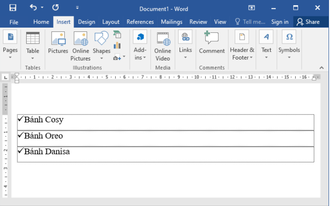
Task: Minimize the Word window
Action: pyautogui.click(x=273, y=8)
